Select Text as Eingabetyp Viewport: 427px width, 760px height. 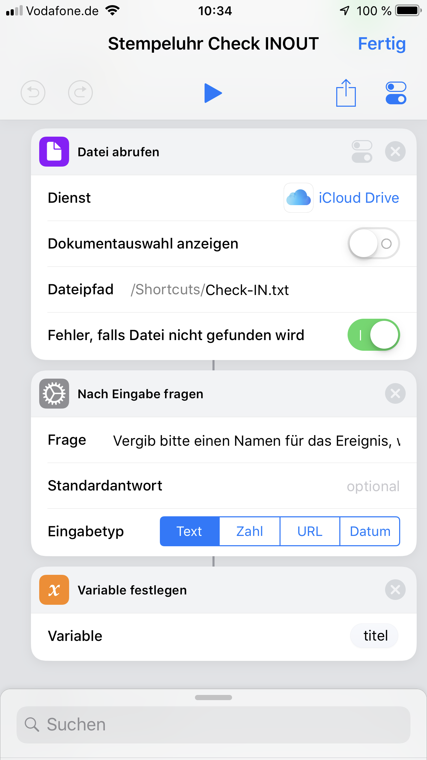(189, 531)
